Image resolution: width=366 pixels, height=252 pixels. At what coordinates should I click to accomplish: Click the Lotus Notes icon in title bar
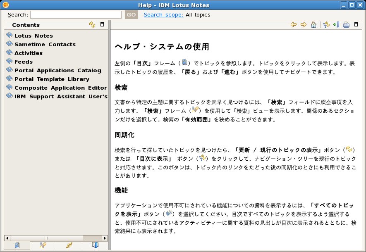6,5
